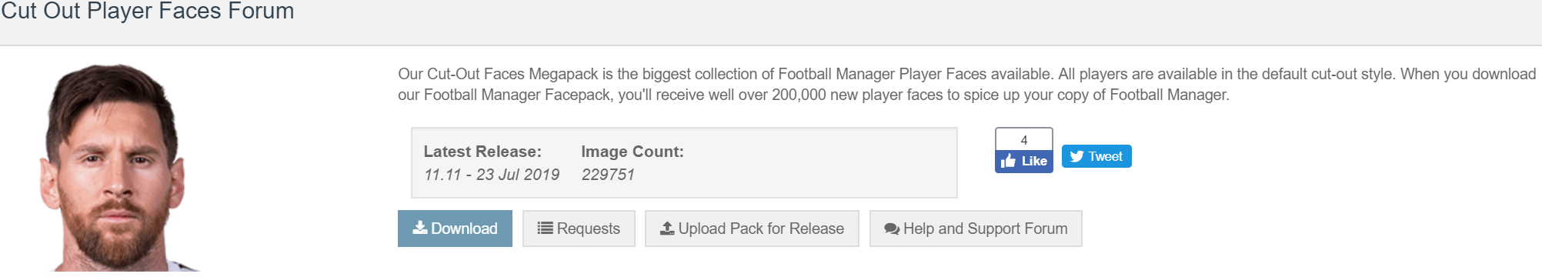Click the Facebook thumbs-up icon

click(1008, 161)
